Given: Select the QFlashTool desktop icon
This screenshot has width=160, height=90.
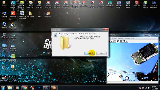Looking at the screenshot, I should 137,4.
